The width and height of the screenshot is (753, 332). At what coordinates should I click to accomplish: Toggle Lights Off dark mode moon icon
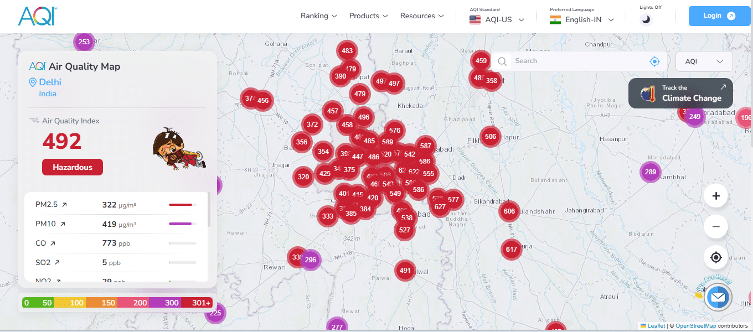click(x=646, y=19)
